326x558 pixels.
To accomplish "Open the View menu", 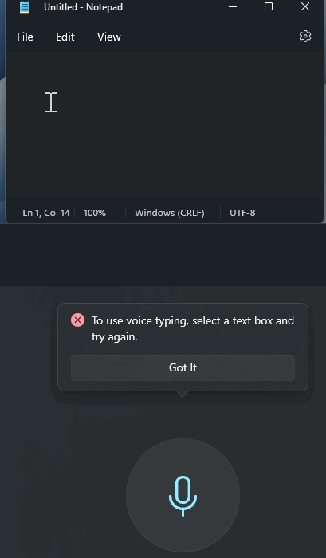I will pyautogui.click(x=109, y=37).
